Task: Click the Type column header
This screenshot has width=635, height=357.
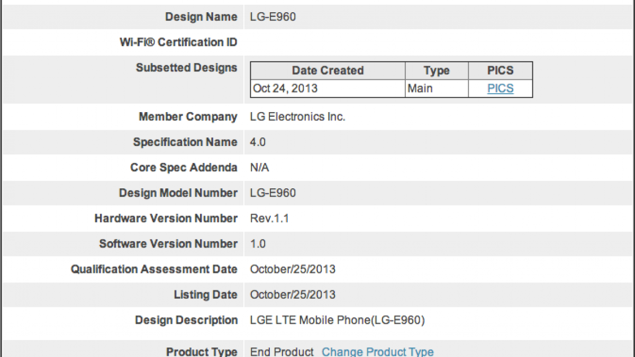Action: coord(437,71)
